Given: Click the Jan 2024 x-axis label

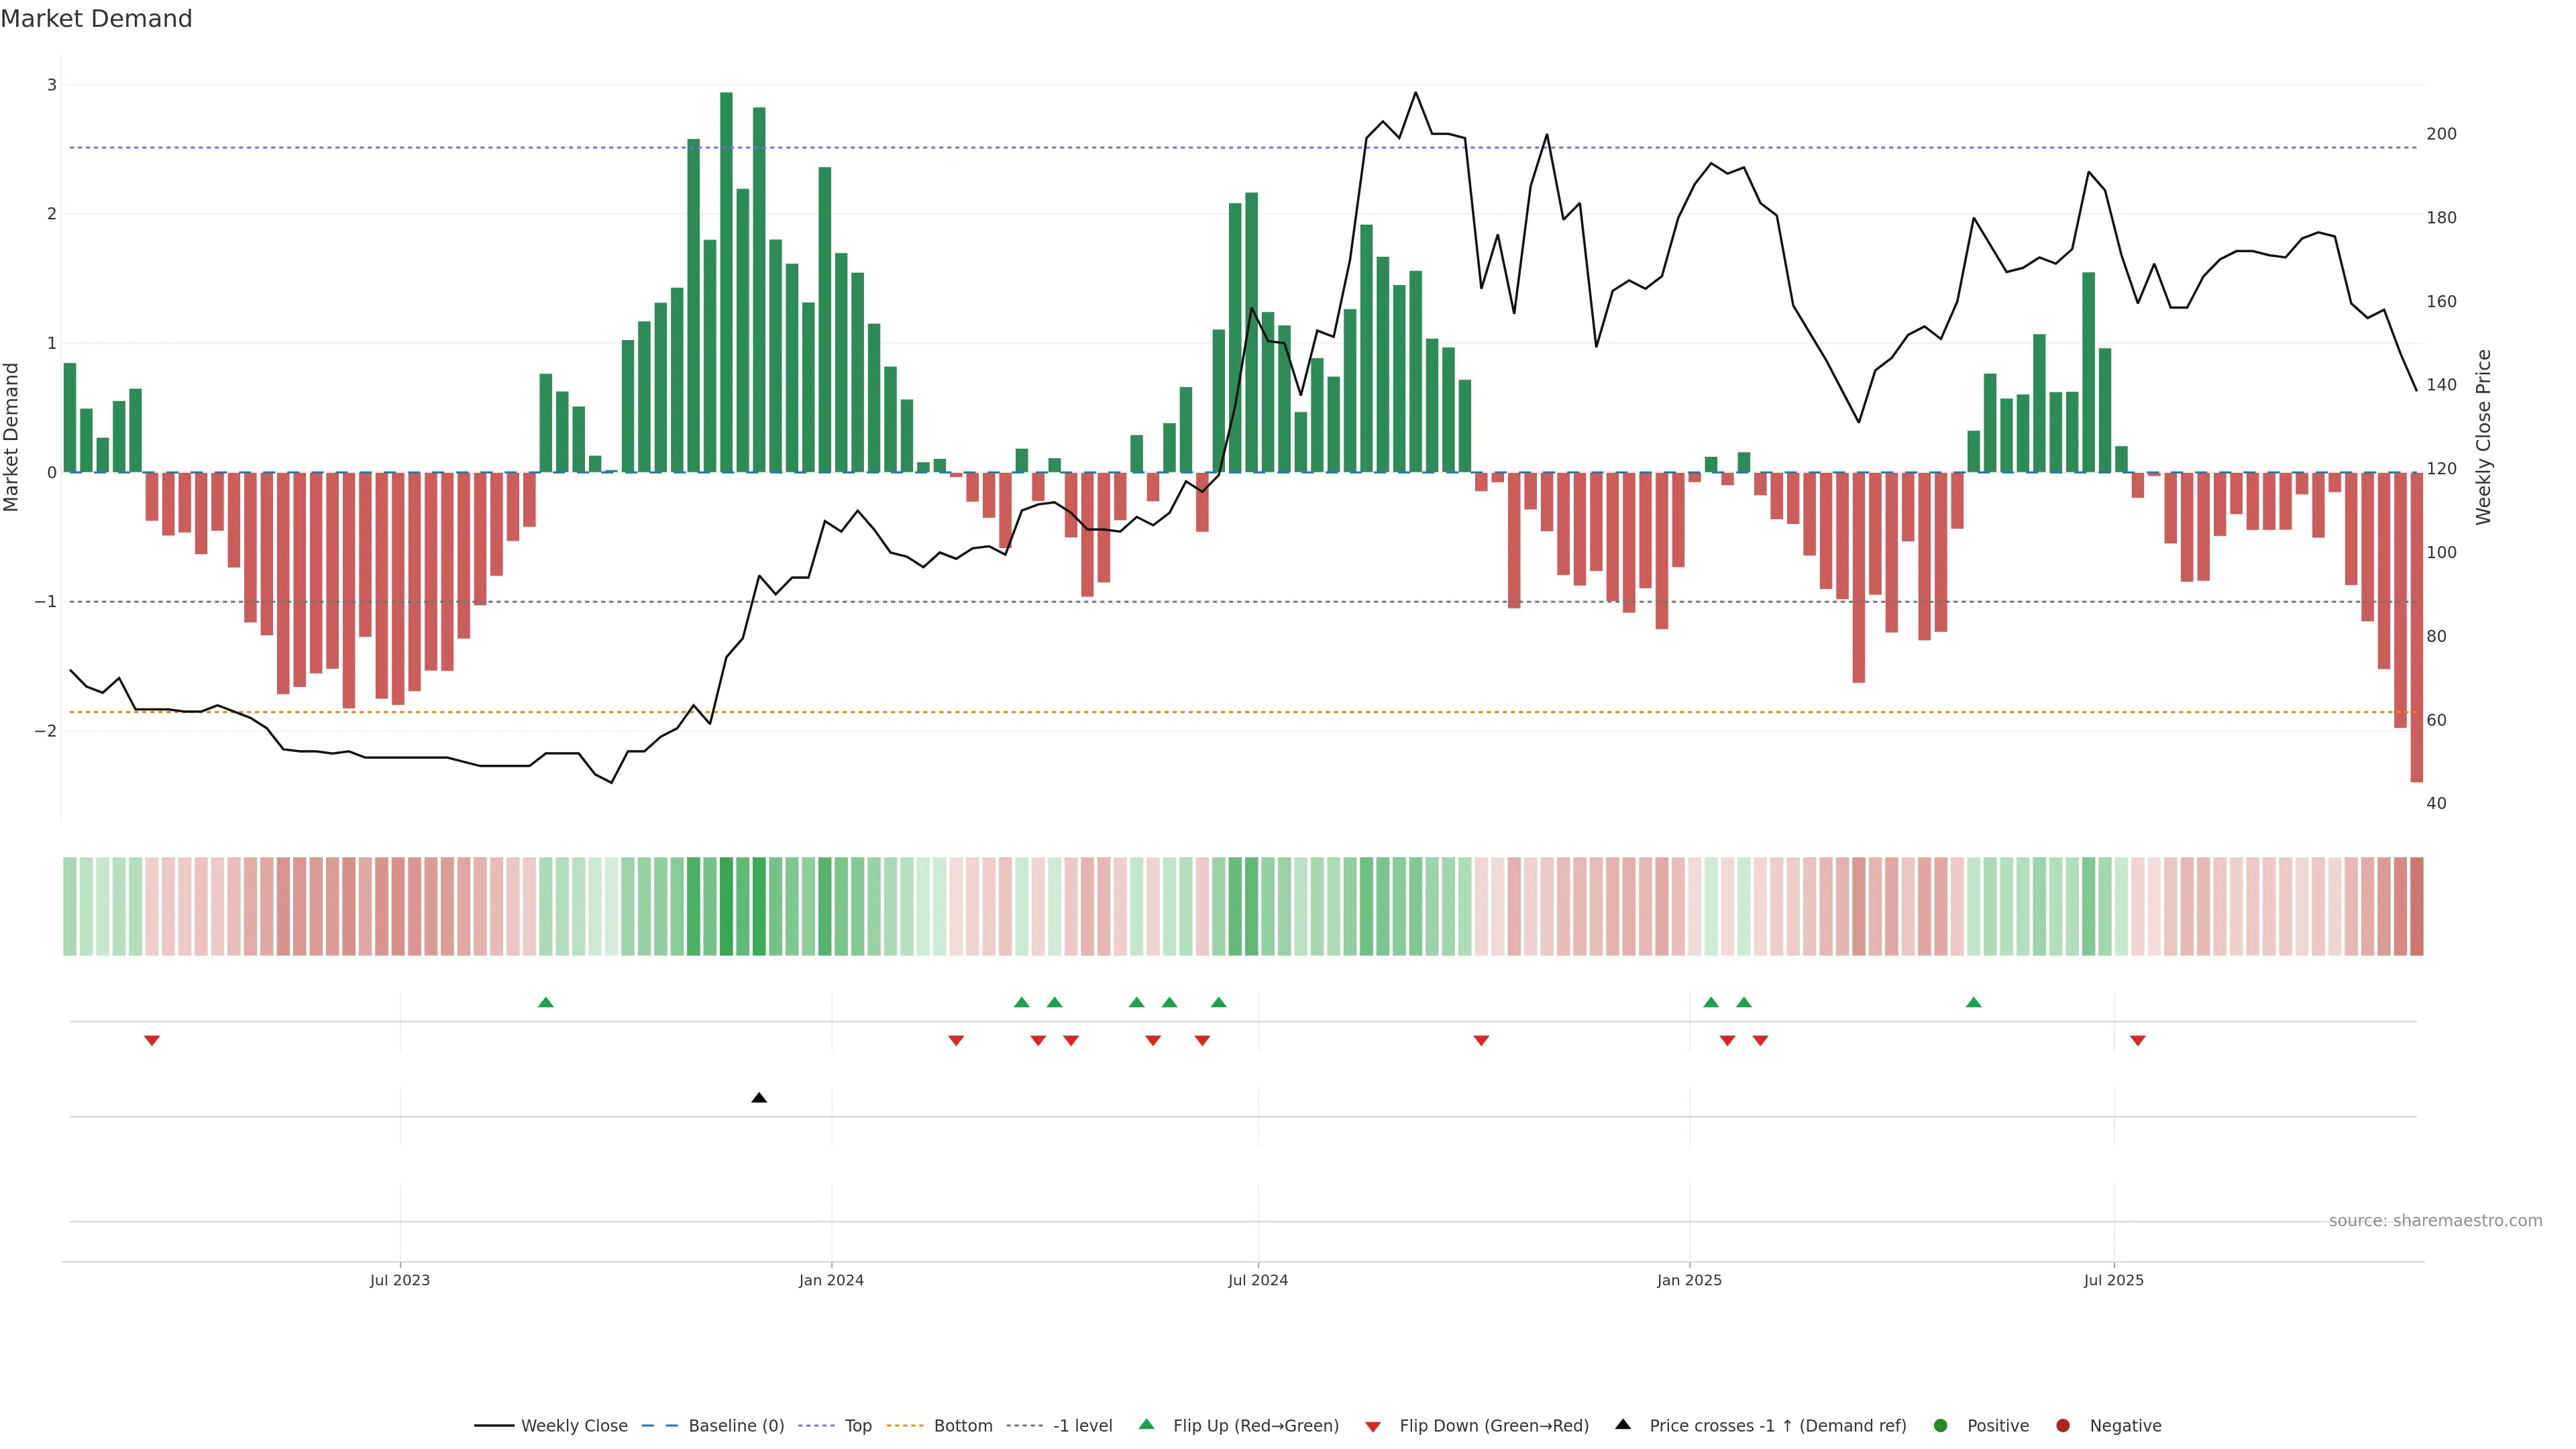Looking at the screenshot, I should coord(831,1280).
